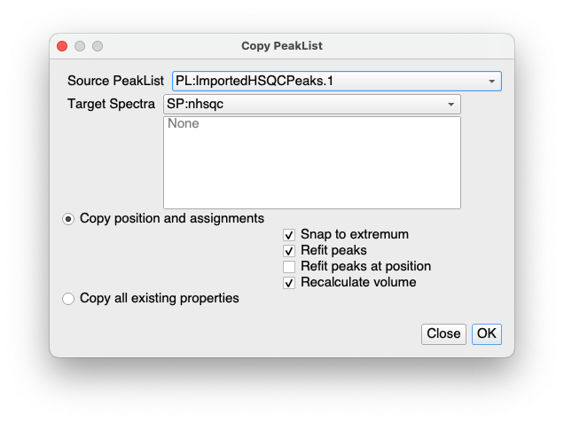Toggle the Recalculate volume checkbox
Image resolution: width=564 pixels, height=423 pixels.
[x=289, y=283]
